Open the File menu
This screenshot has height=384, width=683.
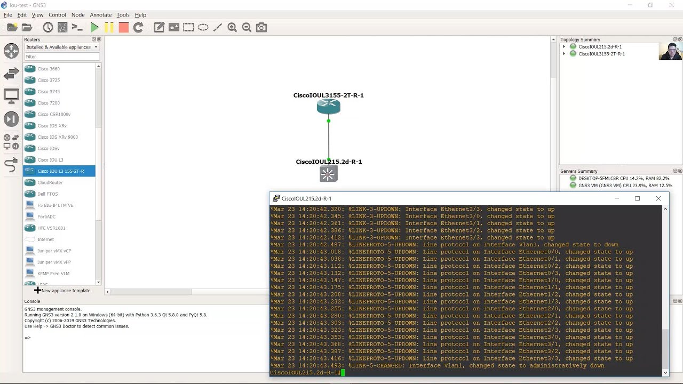tap(8, 15)
